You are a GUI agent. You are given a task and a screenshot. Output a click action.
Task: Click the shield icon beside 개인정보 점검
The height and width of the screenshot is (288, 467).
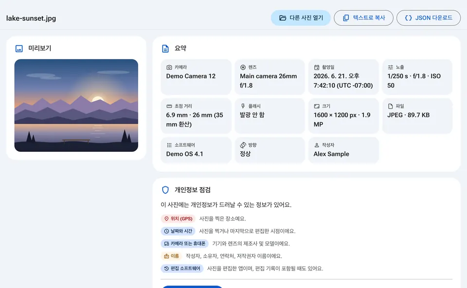pos(165,190)
